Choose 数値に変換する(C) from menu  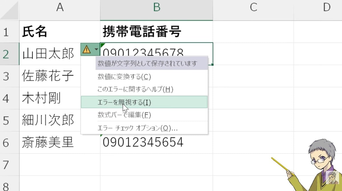coord(144,76)
